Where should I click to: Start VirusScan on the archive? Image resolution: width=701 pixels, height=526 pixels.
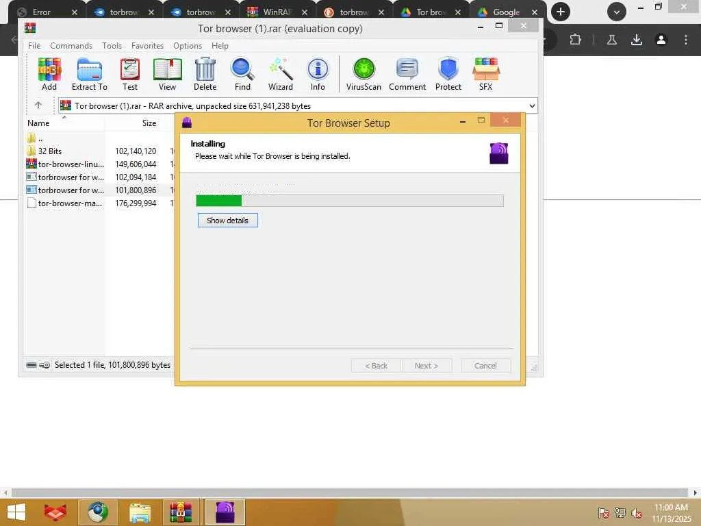click(364, 74)
